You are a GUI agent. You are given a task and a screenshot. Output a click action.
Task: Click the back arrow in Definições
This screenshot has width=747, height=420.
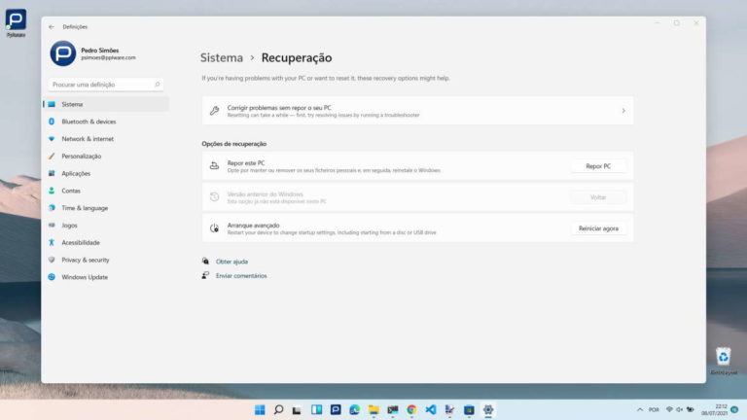tap(51, 26)
